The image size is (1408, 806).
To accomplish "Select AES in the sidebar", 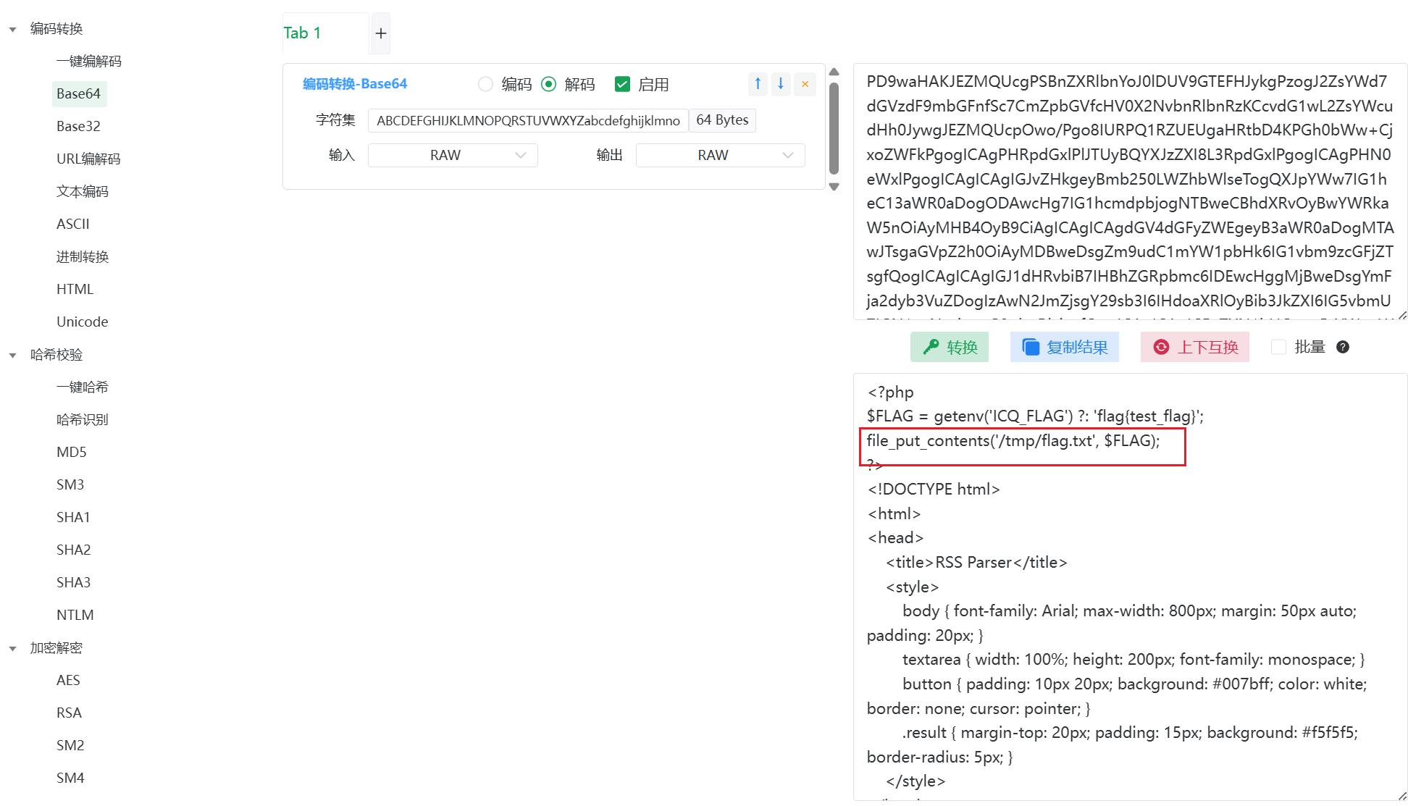I will coord(69,681).
